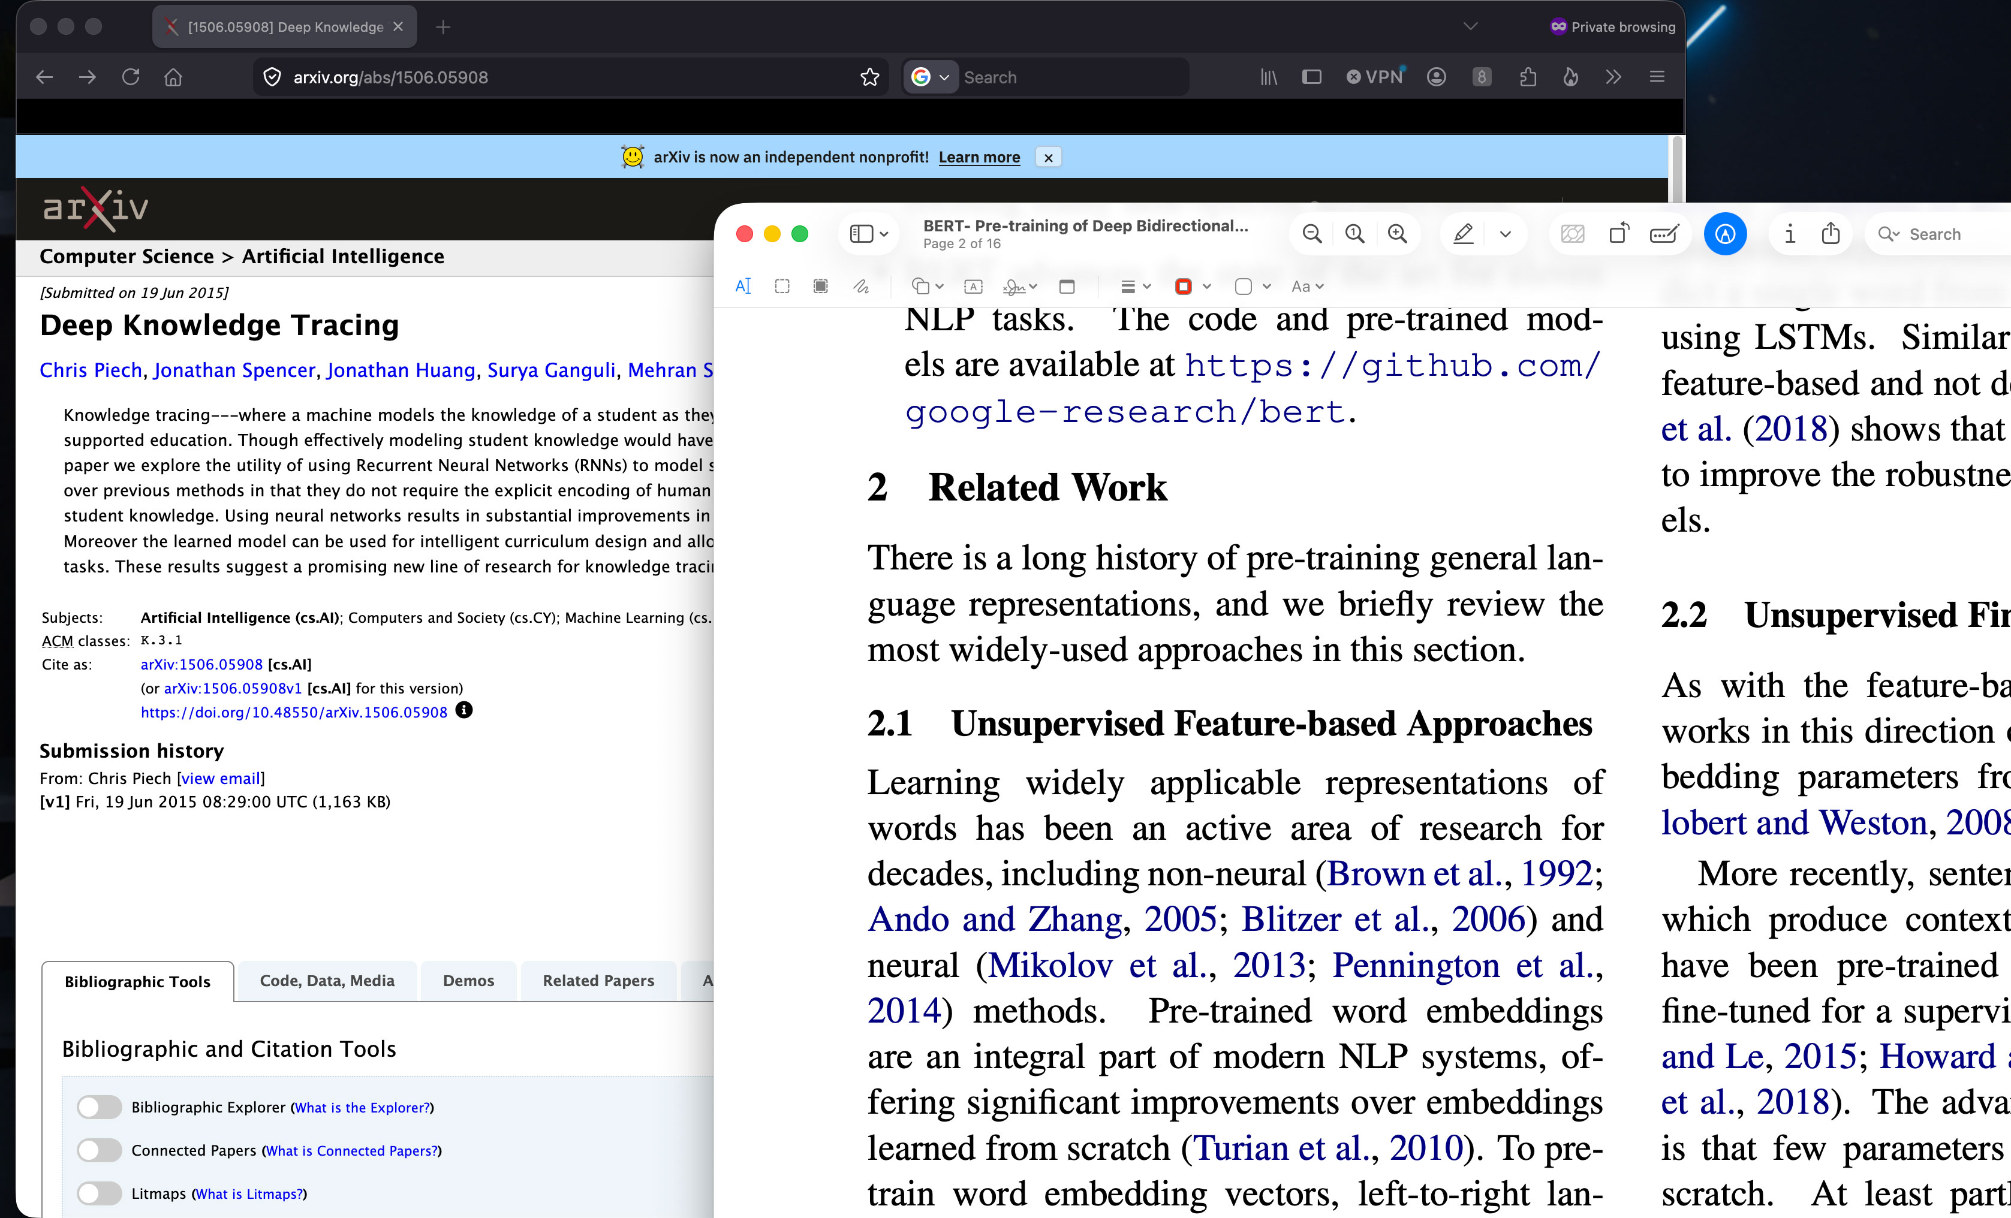2011x1218 pixels.
Task: Go back in the Firefox browser
Action: tap(45, 77)
